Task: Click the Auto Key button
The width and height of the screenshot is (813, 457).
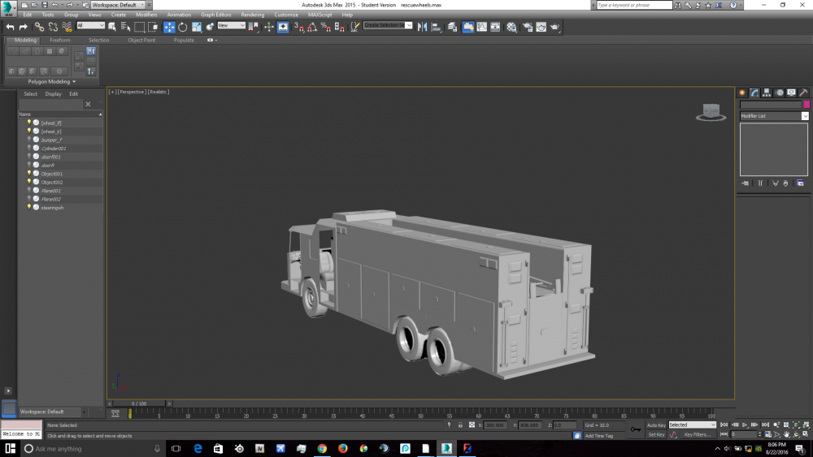Action: click(x=656, y=425)
